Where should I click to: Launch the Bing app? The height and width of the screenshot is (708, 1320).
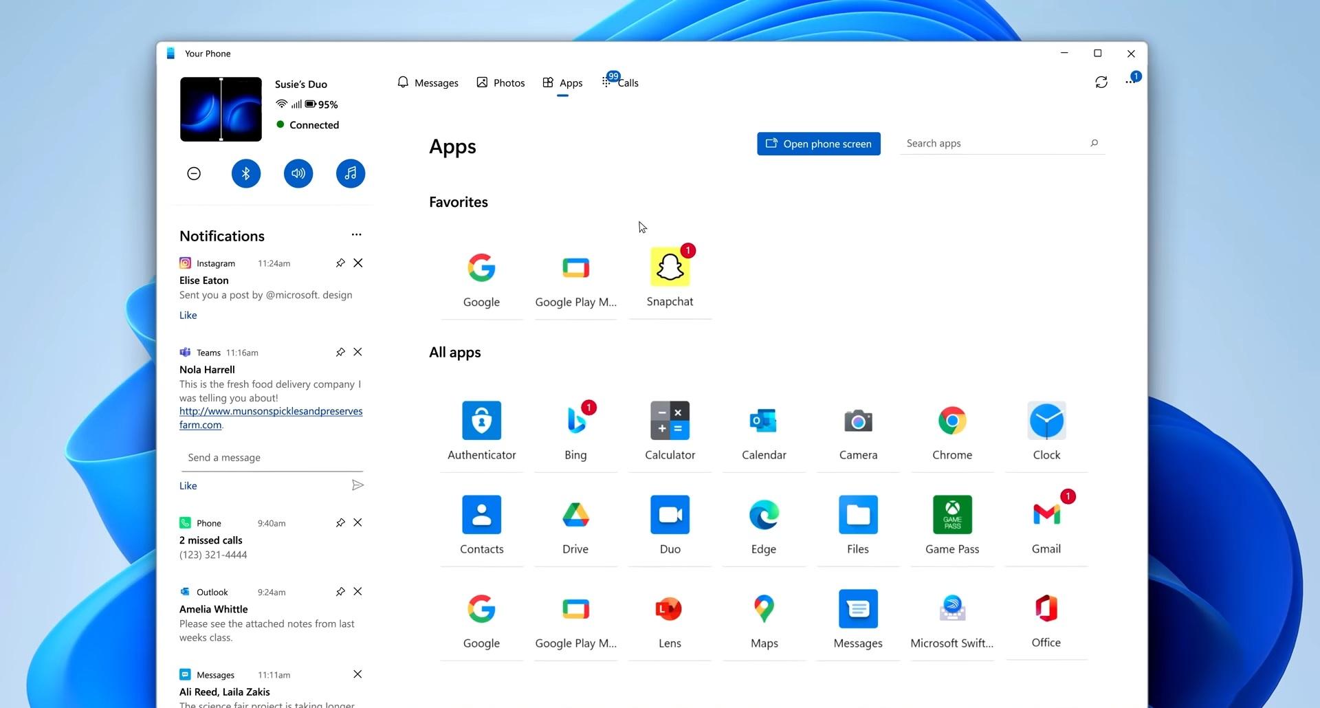[x=576, y=431]
